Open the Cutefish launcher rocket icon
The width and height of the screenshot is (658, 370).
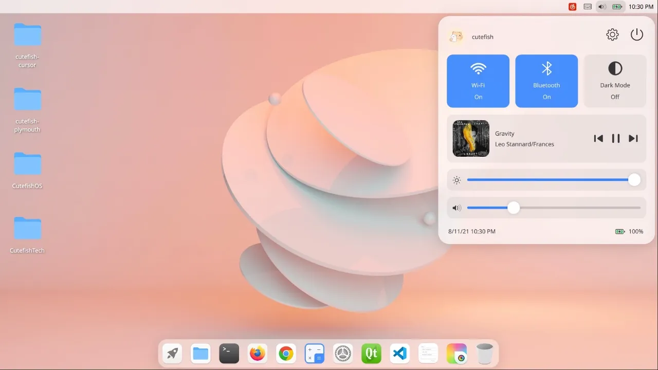point(172,353)
